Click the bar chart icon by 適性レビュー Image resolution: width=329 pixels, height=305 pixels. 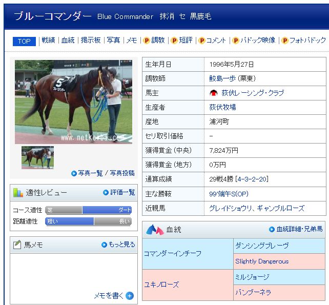click(18, 193)
